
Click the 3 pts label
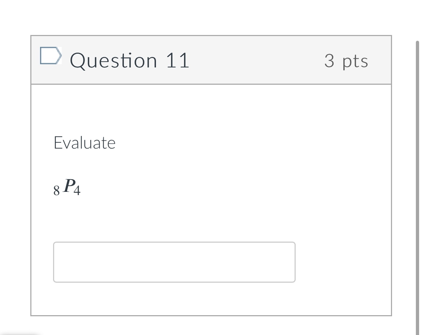(346, 61)
